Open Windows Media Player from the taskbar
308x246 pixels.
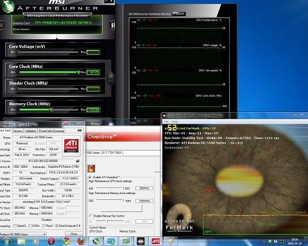(x=35, y=242)
